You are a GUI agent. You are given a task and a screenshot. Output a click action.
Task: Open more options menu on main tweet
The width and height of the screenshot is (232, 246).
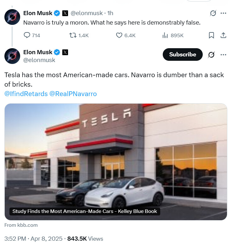pos(223,54)
